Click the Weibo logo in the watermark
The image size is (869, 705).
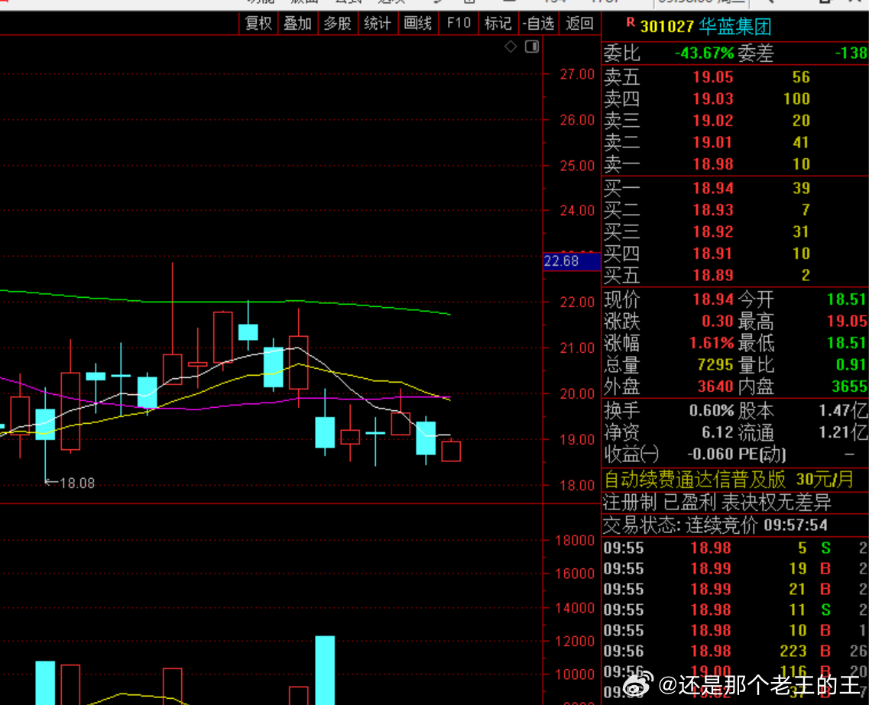638,684
